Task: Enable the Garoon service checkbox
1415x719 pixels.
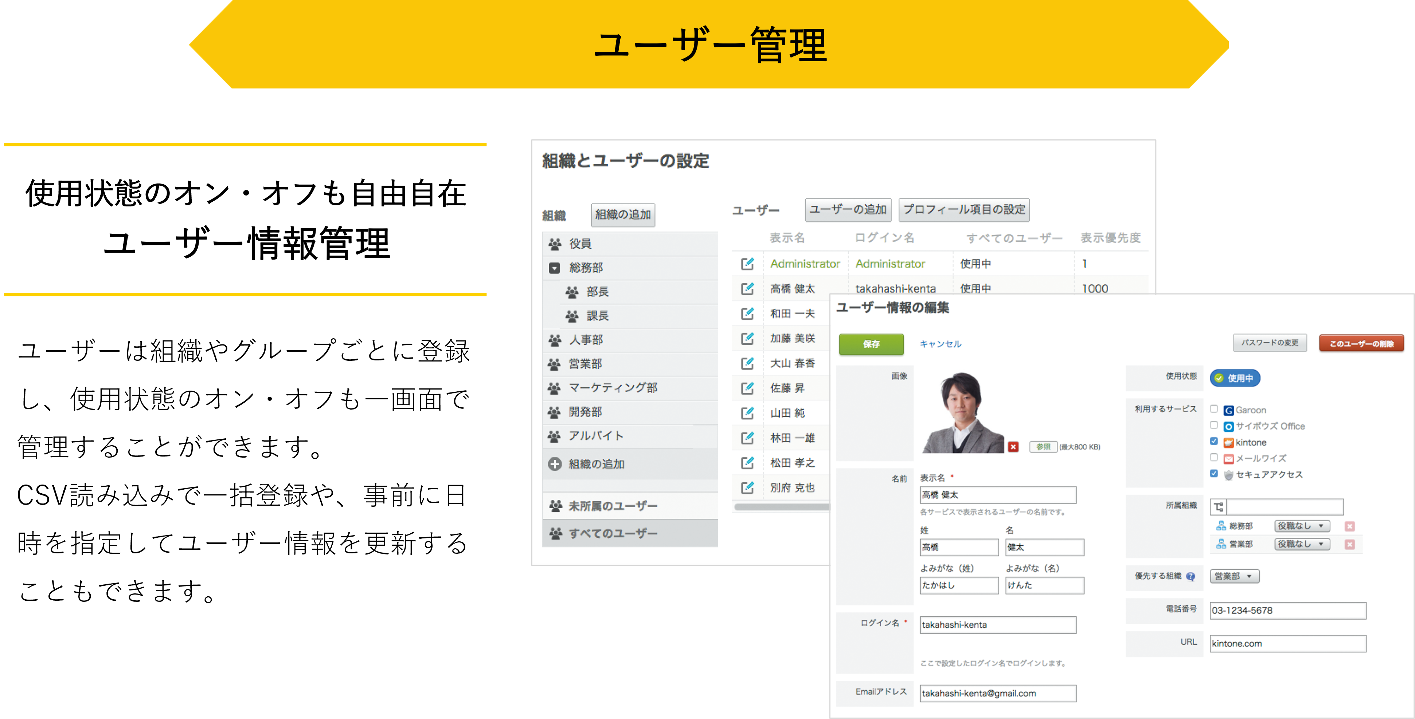Action: click(x=1214, y=409)
